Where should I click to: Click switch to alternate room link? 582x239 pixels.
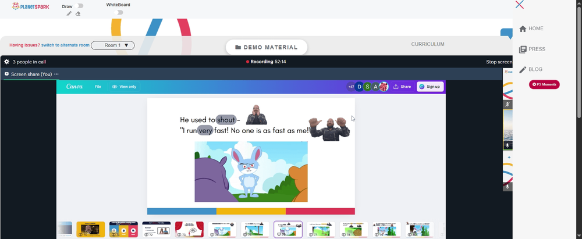[65, 45]
